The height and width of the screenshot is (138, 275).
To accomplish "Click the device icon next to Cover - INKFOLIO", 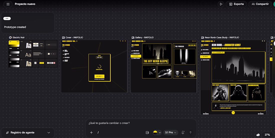I will point(63,37).
